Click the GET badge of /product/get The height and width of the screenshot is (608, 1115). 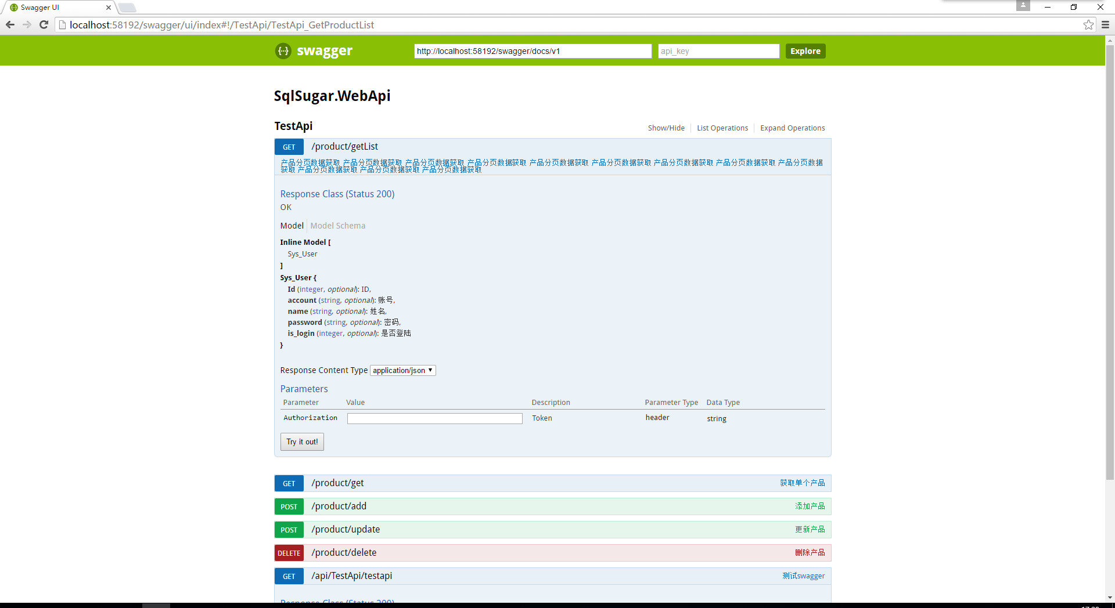click(x=289, y=483)
